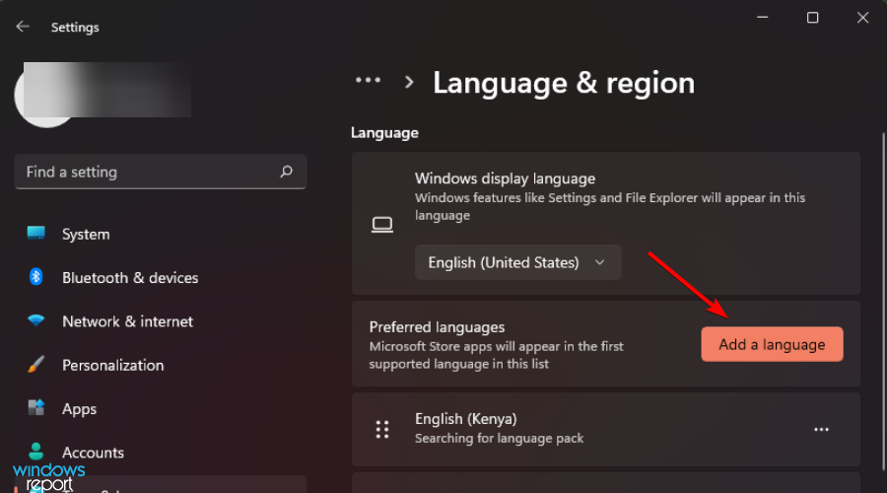Click the Personalization paintbrush icon

point(36,365)
